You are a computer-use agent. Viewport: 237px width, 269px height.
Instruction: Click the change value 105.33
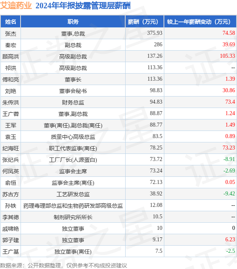click(228, 56)
